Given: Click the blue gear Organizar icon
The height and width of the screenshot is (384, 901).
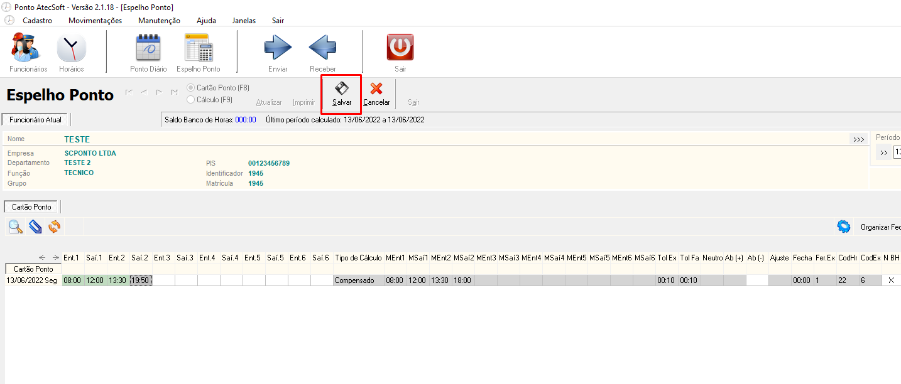Looking at the screenshot, I should 844,227.
